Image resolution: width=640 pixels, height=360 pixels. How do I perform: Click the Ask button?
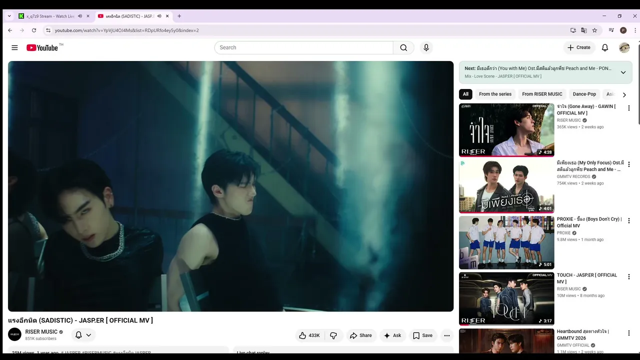pyautogui.click(x=392, y=335)
